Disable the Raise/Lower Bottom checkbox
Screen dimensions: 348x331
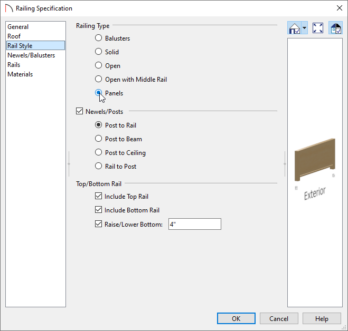[99, 224]
